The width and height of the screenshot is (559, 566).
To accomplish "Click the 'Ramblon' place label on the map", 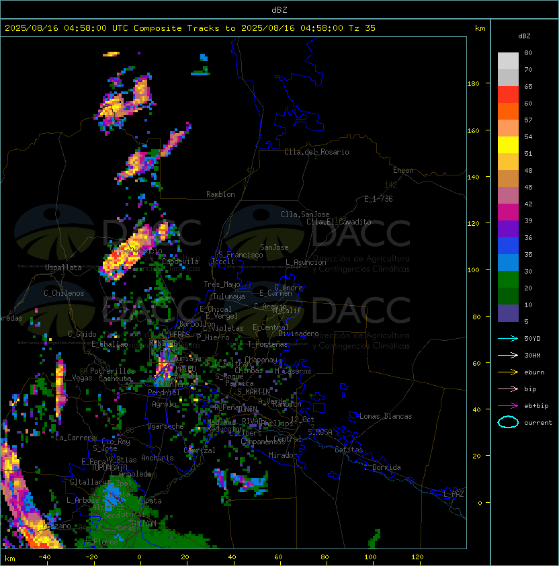I will 220,194.
